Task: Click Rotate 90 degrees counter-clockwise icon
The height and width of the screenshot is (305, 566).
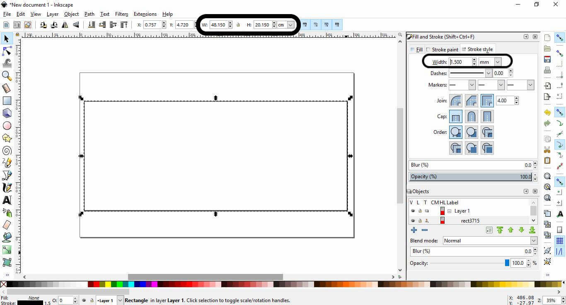Action: click(43, 25)
